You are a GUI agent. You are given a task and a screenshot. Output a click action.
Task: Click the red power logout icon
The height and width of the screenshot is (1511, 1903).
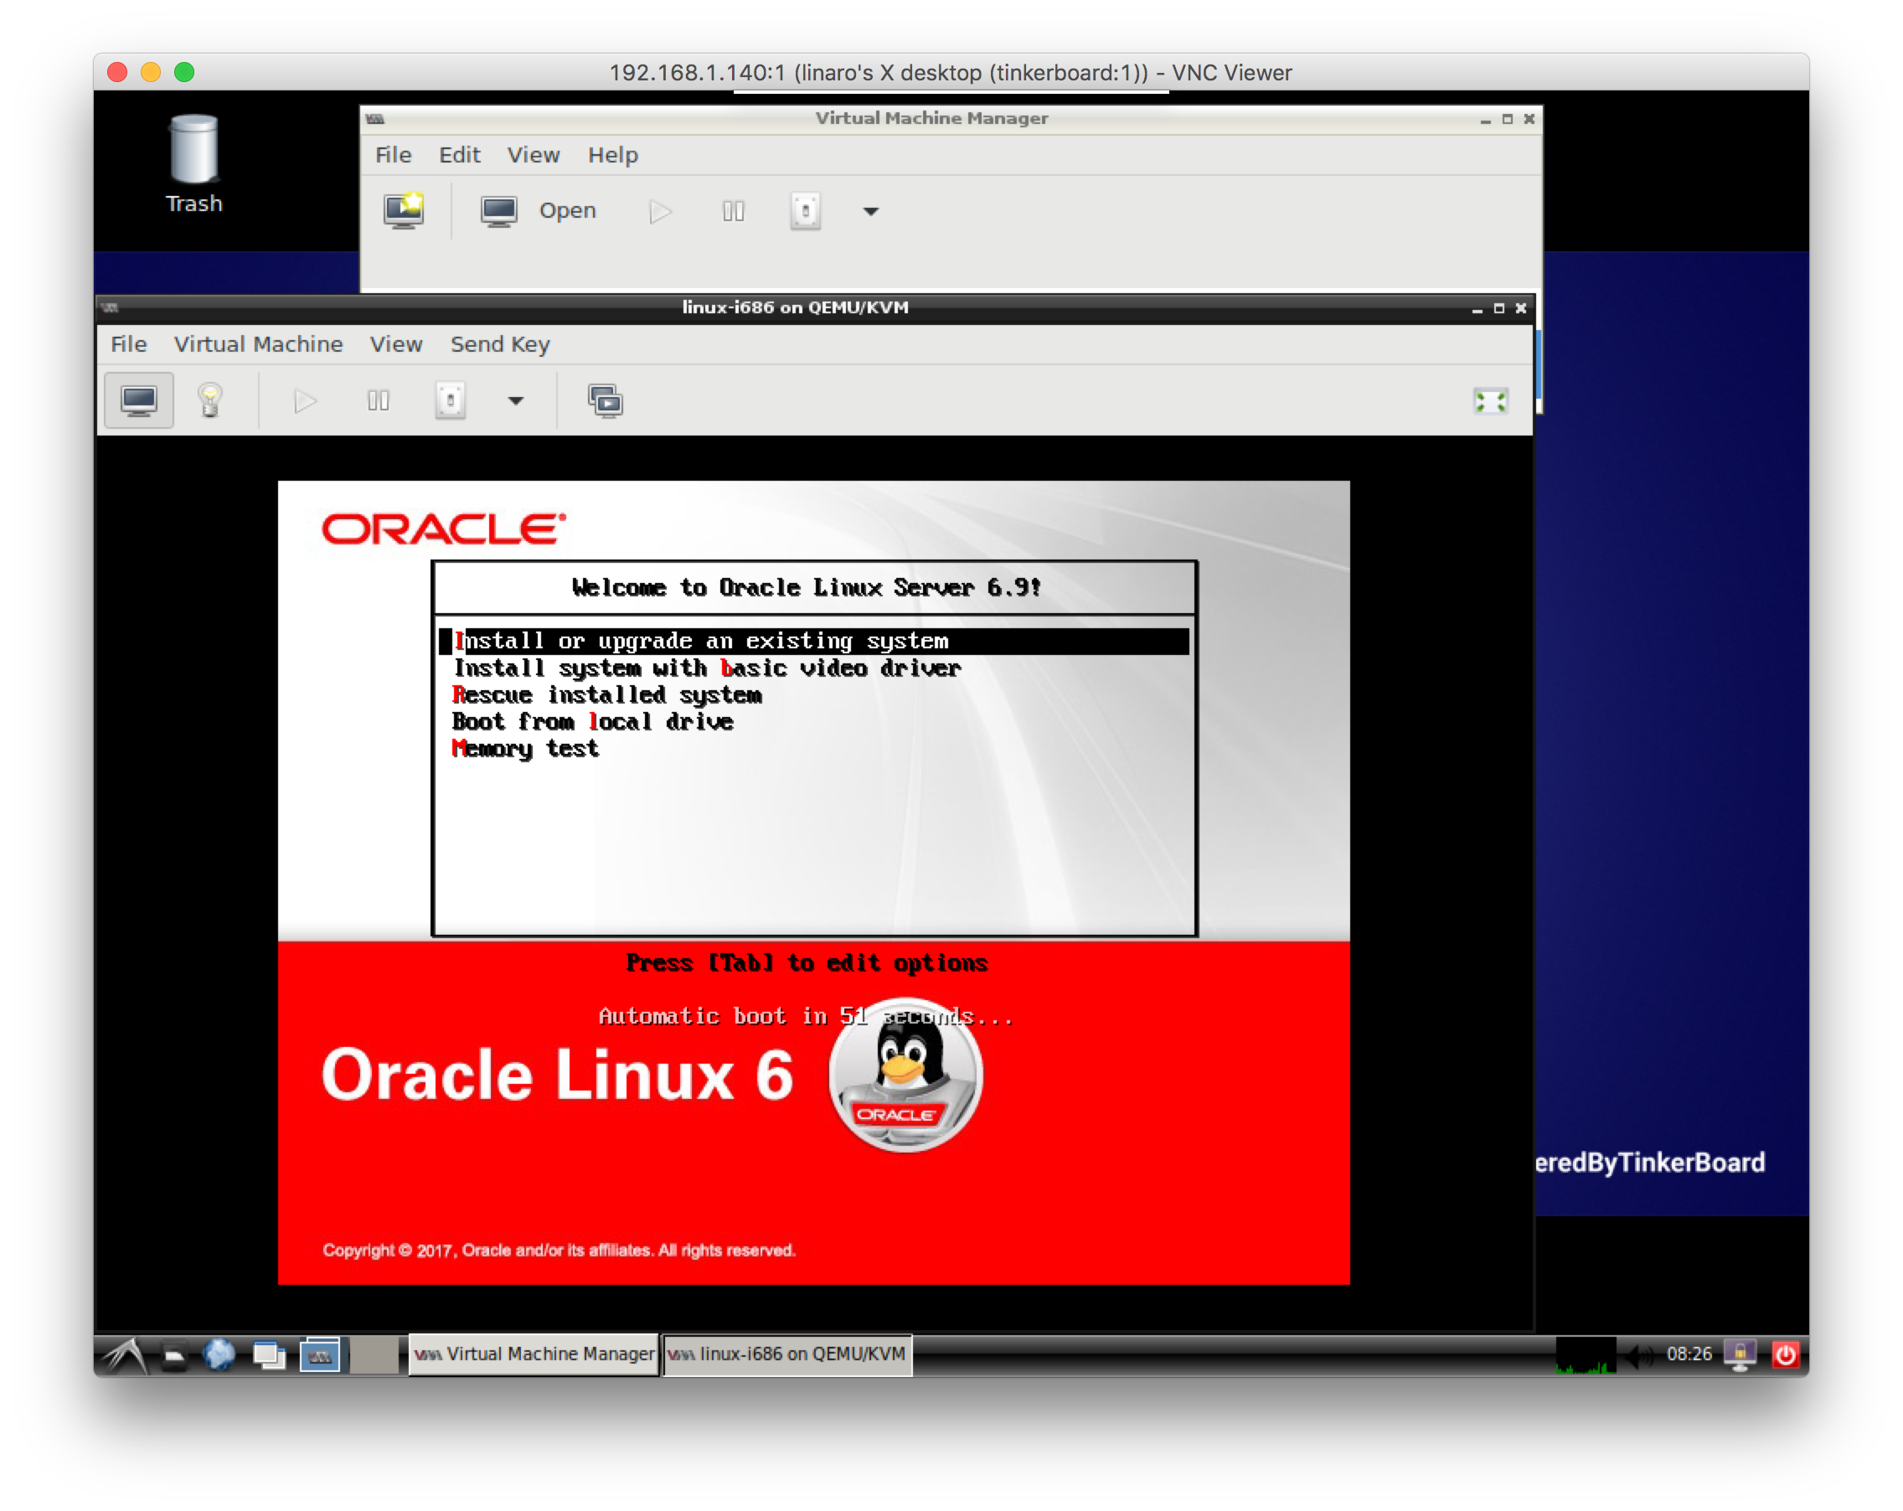tap(1786, 1354)
